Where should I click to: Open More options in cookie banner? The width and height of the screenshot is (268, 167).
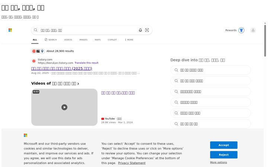pos(218,163)
